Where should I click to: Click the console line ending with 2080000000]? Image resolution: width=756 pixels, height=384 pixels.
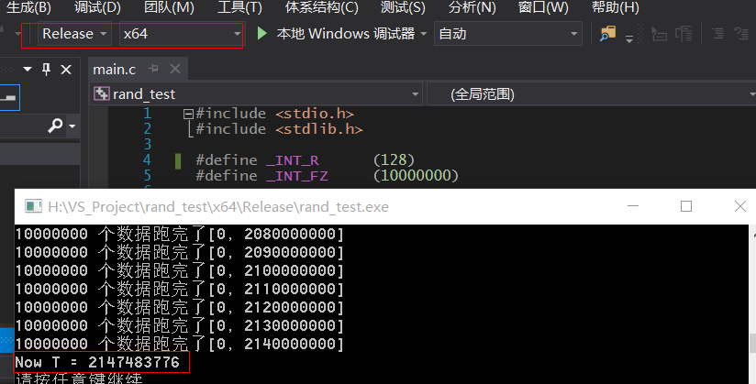tap(179, 234)
